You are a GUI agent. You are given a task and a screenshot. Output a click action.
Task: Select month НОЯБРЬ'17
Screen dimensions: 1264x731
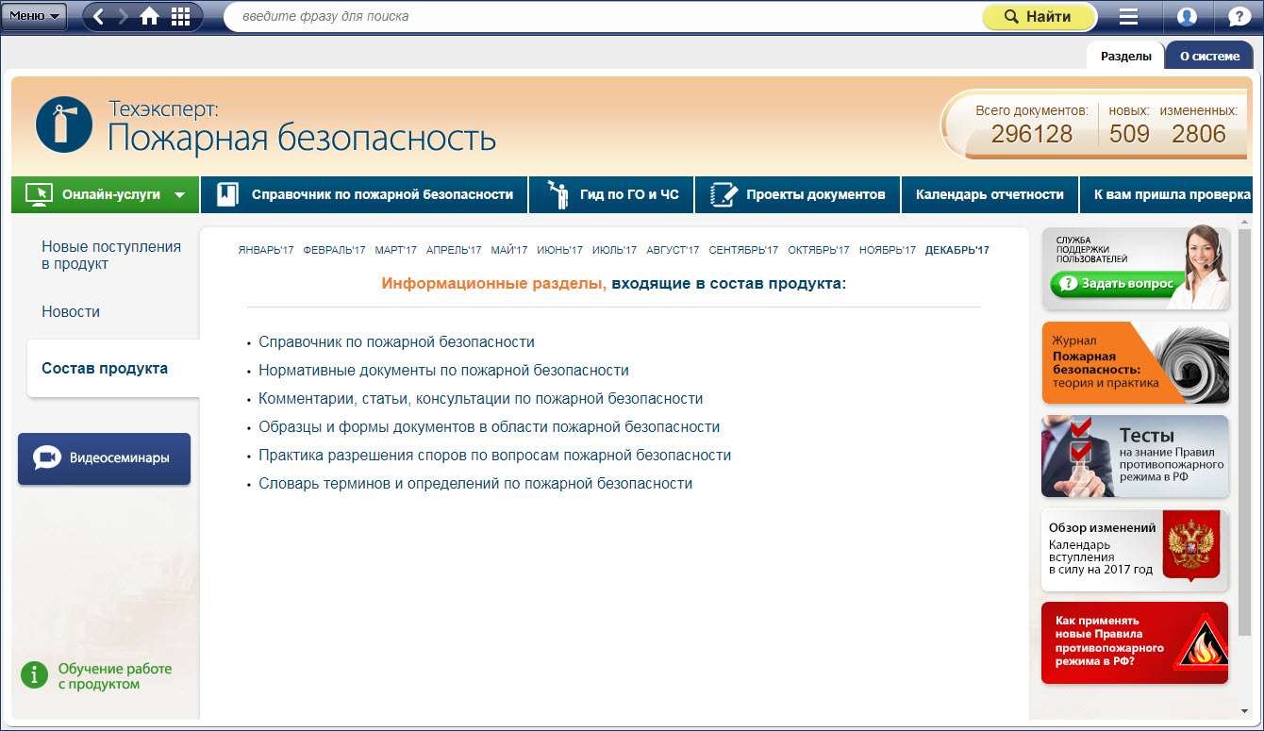point(888,250)
